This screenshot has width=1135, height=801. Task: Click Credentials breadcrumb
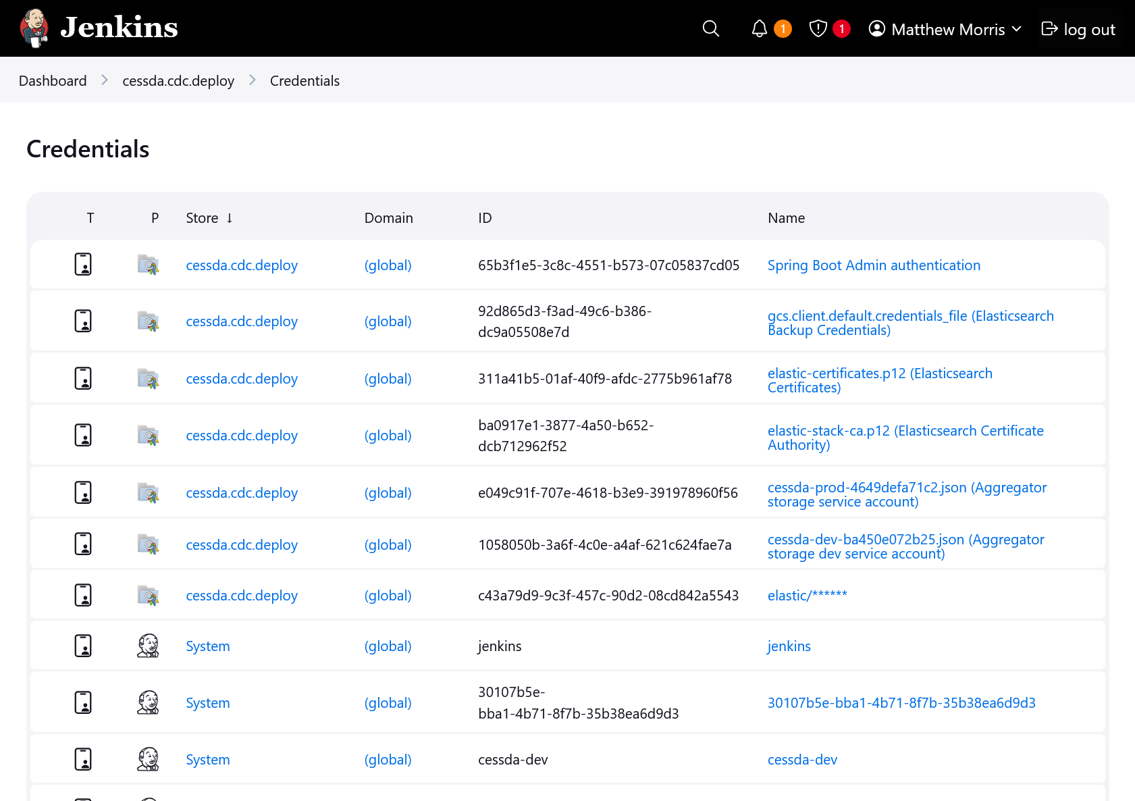(305, 81)
